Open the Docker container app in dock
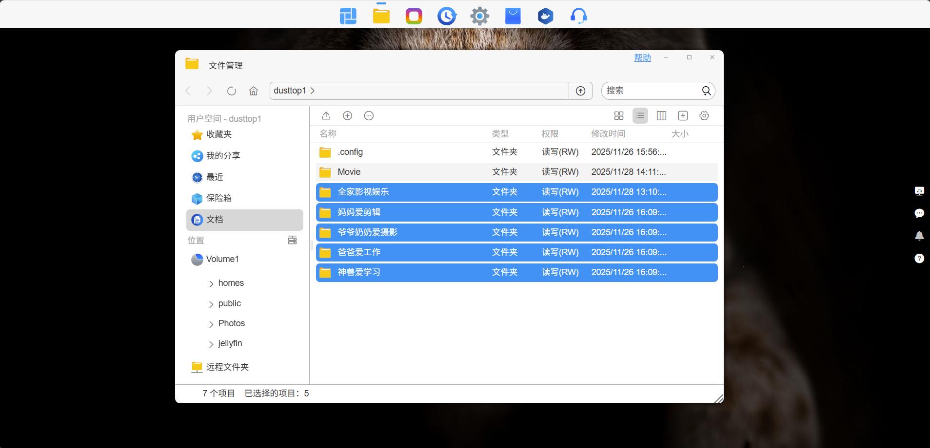The width and height of the screenshot is (930, 448). tap(546, 16)
